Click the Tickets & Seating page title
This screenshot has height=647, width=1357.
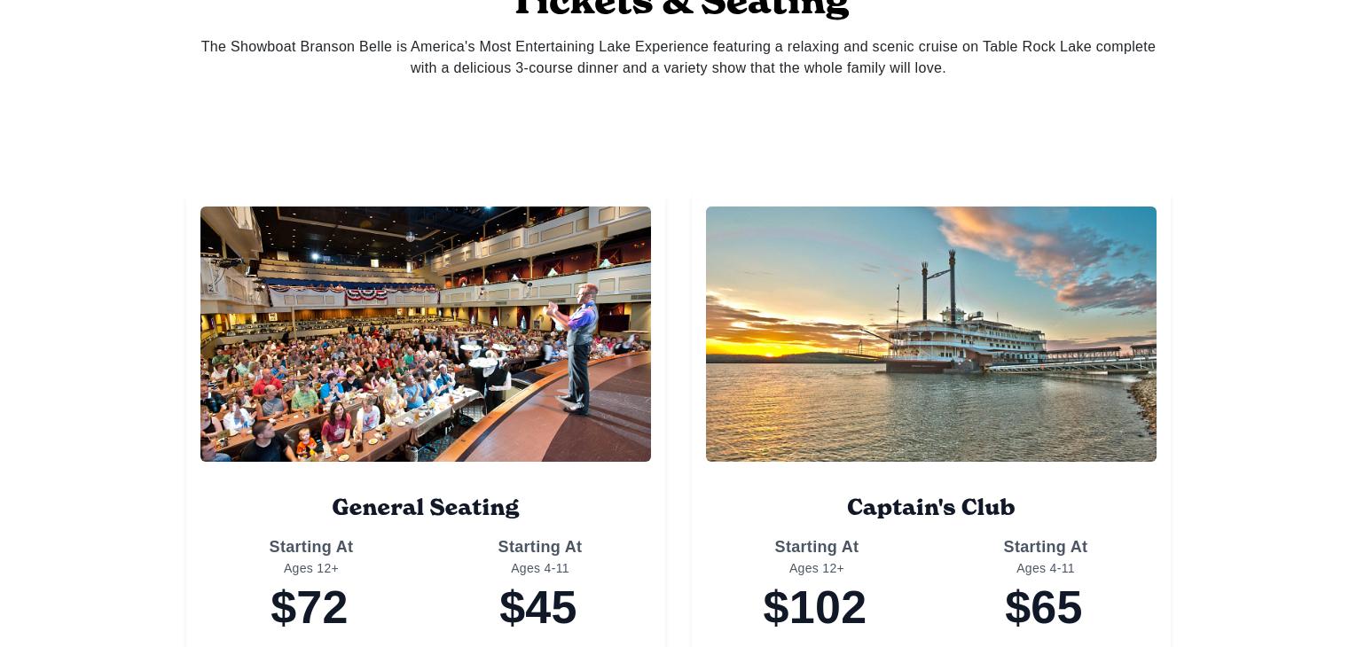click(x=680, y=7)
